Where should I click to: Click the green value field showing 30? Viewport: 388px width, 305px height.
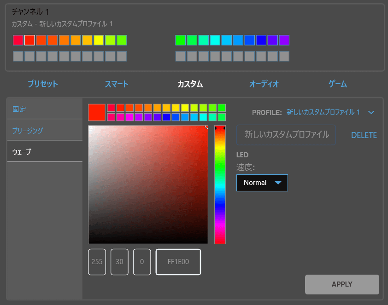pos(119,262)
